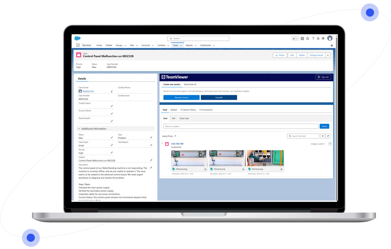Edit the Case Origin field pencil
The width and height of the screenshot is (391, 249).
(112, 145)
